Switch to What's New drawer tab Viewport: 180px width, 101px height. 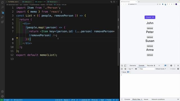point(136,99)
